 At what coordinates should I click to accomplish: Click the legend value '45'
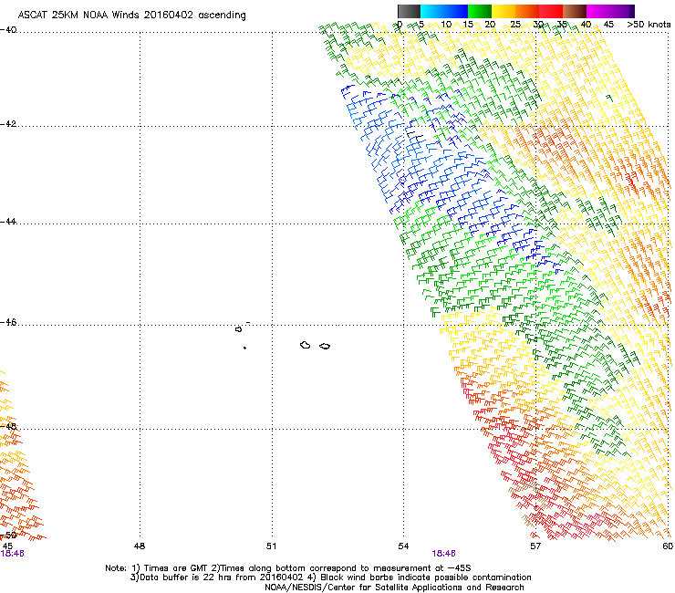[608, 25]
